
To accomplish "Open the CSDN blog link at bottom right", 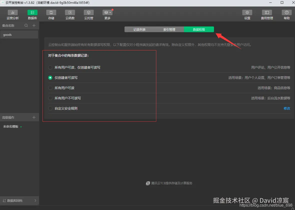I will tap(266, 206).
